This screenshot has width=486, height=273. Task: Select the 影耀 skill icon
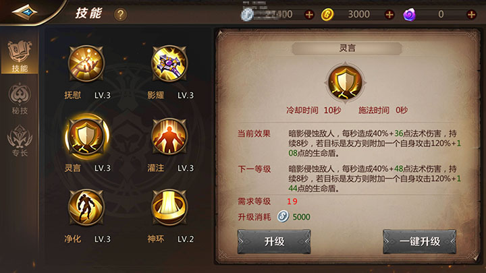[x=169, y=64]
